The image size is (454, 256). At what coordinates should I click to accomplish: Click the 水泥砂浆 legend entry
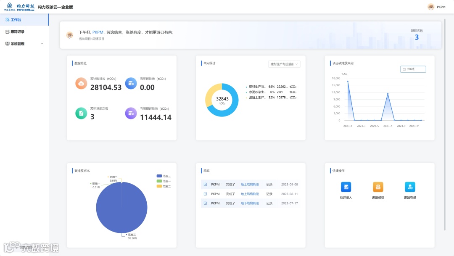point(271,92)
